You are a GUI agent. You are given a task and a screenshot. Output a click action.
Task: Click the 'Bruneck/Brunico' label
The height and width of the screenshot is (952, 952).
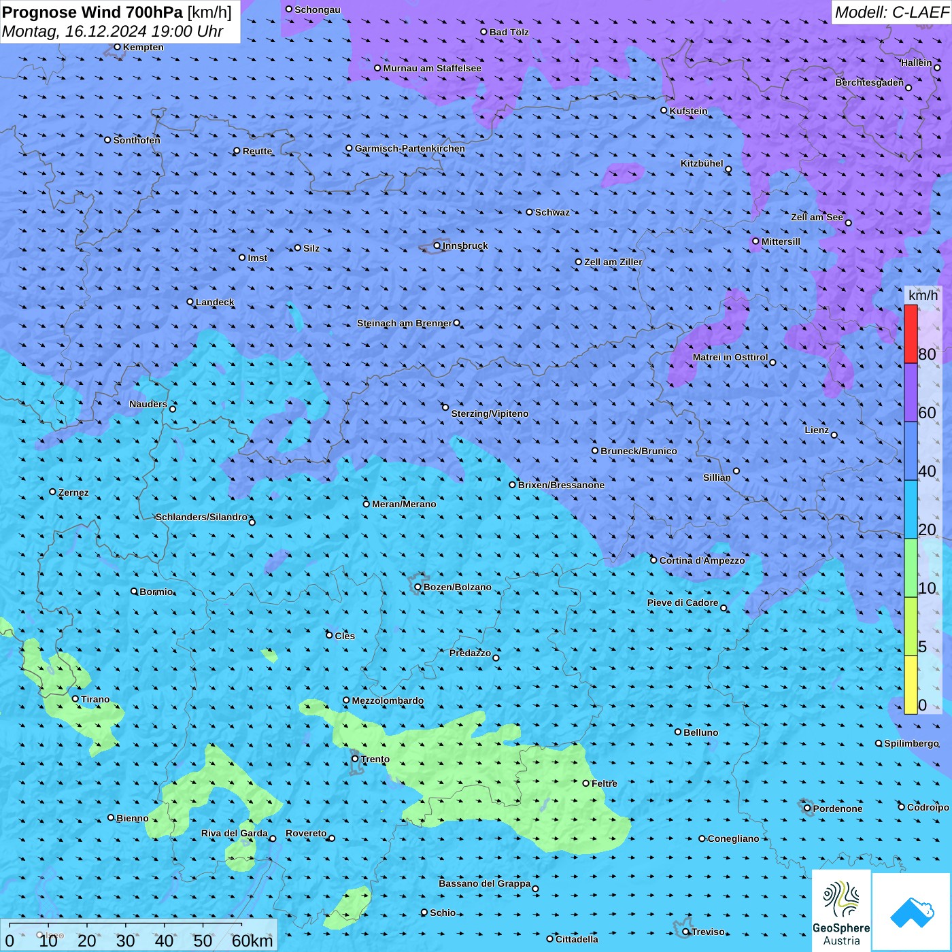pyautogui.click(x=639, y=451)
